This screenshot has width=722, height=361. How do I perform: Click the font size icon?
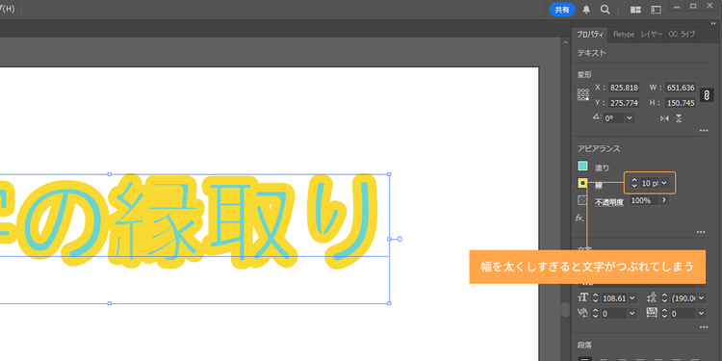click(x=583, y=297)
